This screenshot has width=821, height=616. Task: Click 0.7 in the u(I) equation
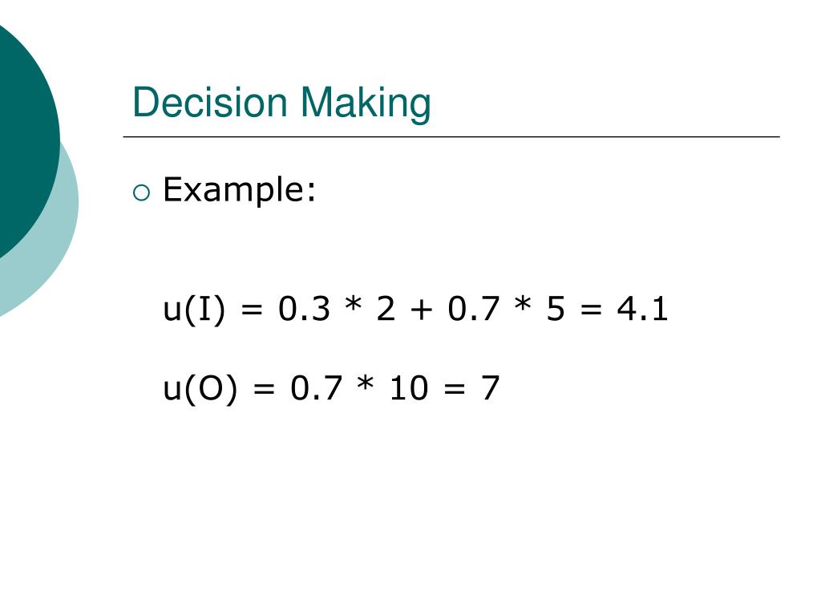click(473, 309)
